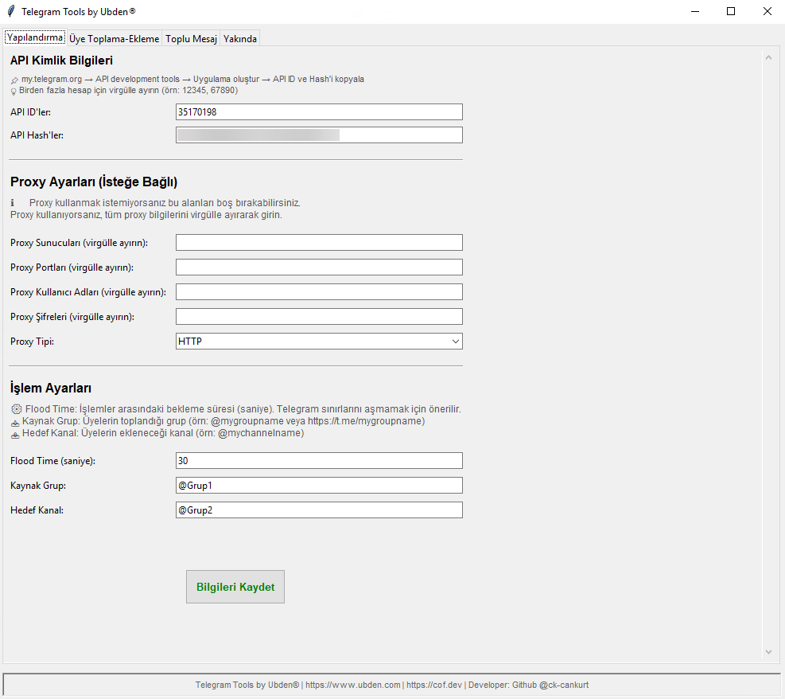Click the proxy info icon
The height and width of the screenshot is (699, 785).
(x=13, y=203)
